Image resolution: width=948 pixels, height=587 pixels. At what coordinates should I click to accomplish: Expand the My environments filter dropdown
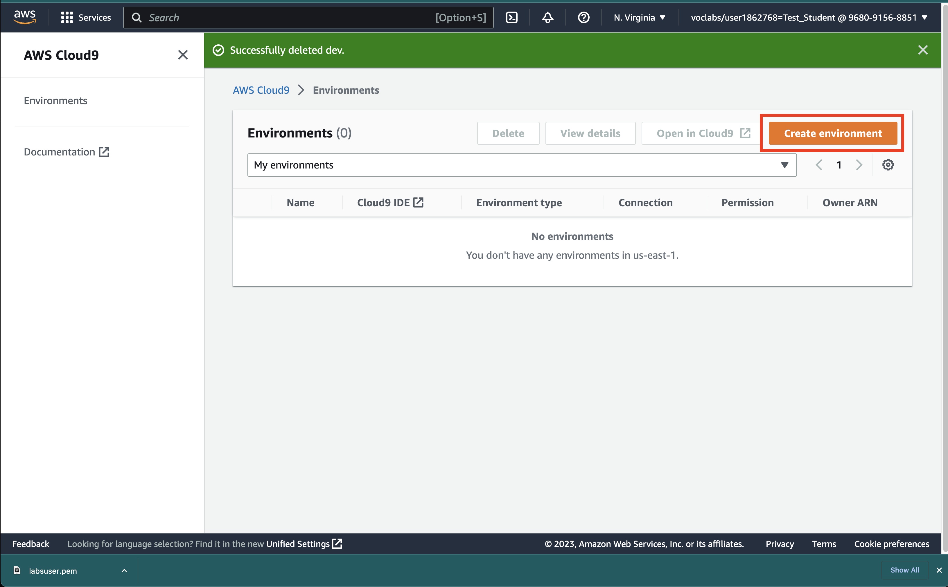tap(522, 165)
